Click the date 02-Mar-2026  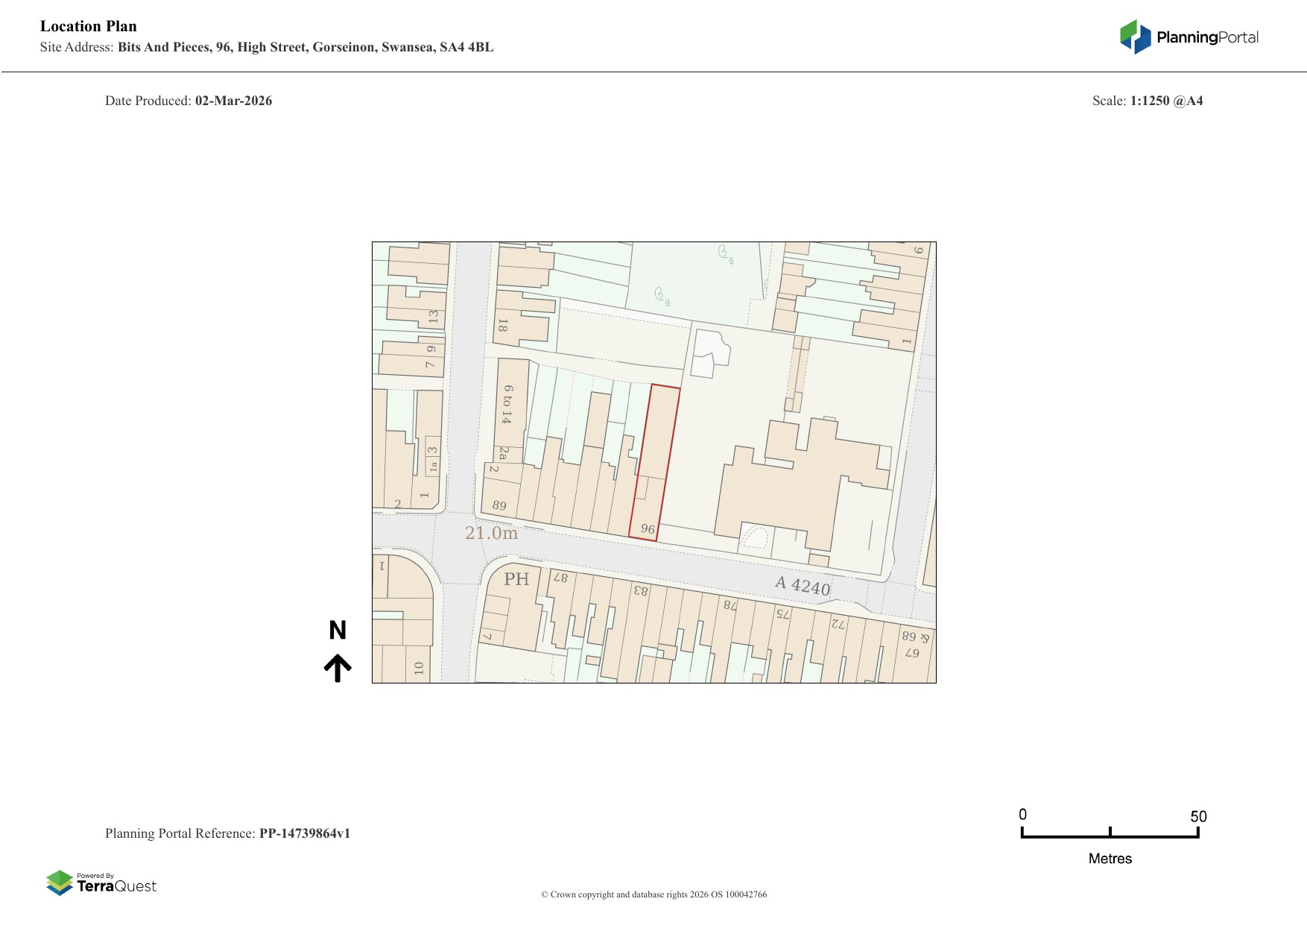point(233,101)
